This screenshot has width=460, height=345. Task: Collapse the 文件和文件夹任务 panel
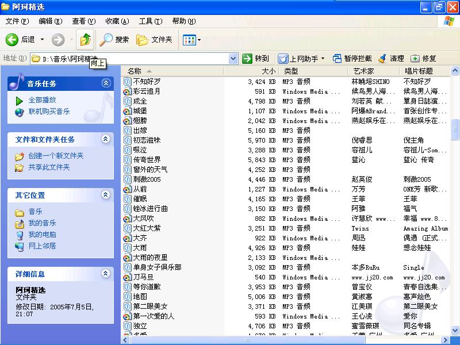click(106, 139)
